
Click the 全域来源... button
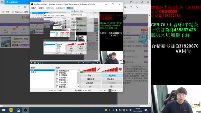click(x=90, y=83)
